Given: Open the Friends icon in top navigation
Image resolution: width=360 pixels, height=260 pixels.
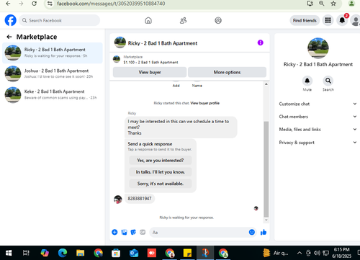Looking at the screenshot, I should (183, 20).
